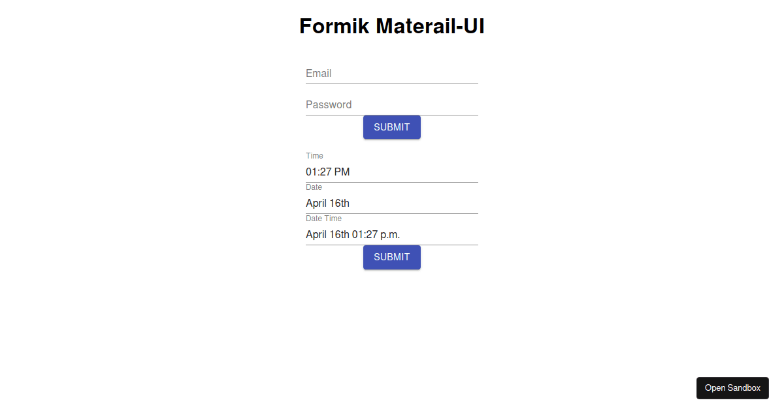Click the Open Sandbox button
This screenshot has width=784, height=411.
click(732, 388)
